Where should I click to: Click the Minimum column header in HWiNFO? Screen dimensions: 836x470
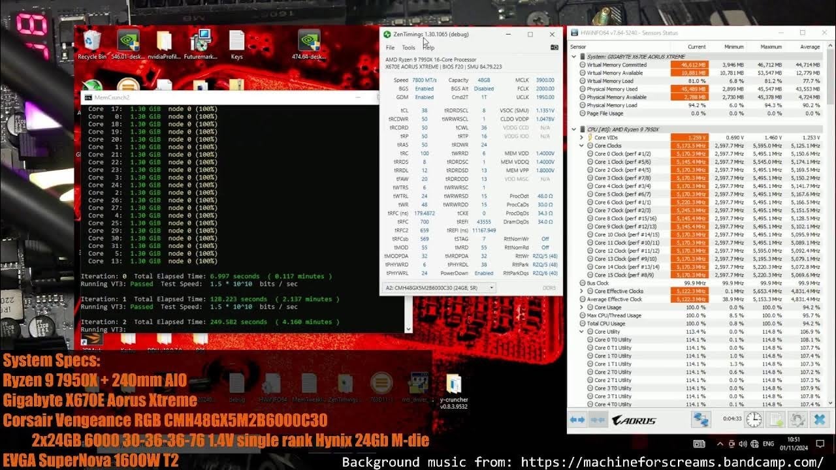point(733,47)
